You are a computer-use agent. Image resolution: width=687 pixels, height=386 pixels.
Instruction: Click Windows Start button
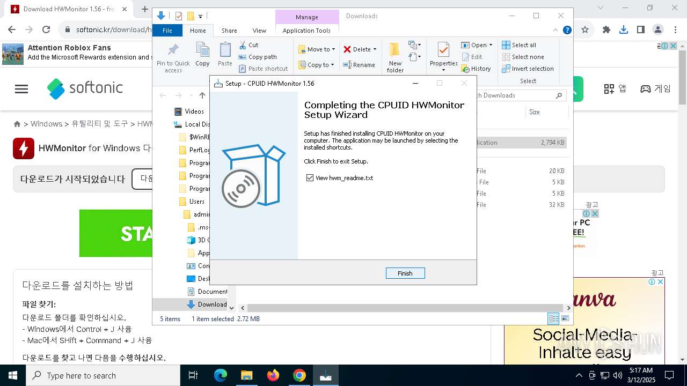13,375
